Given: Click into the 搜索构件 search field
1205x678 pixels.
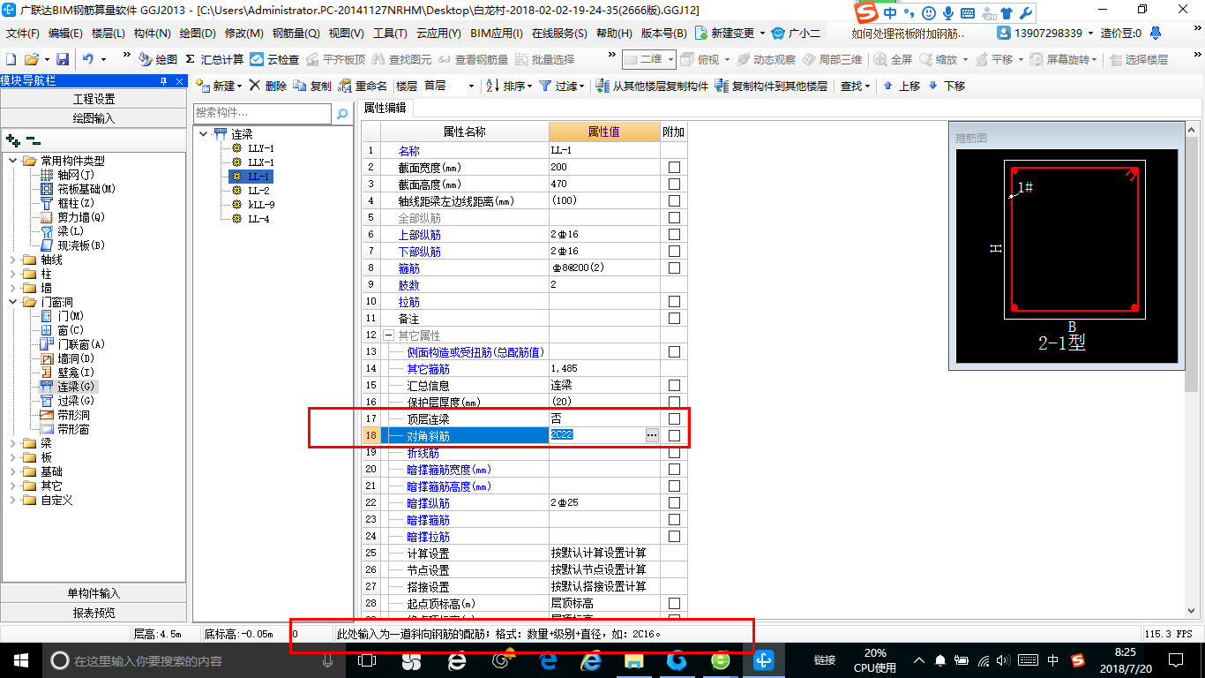Looking at the screenshot, I should click(x=262, y=114).
